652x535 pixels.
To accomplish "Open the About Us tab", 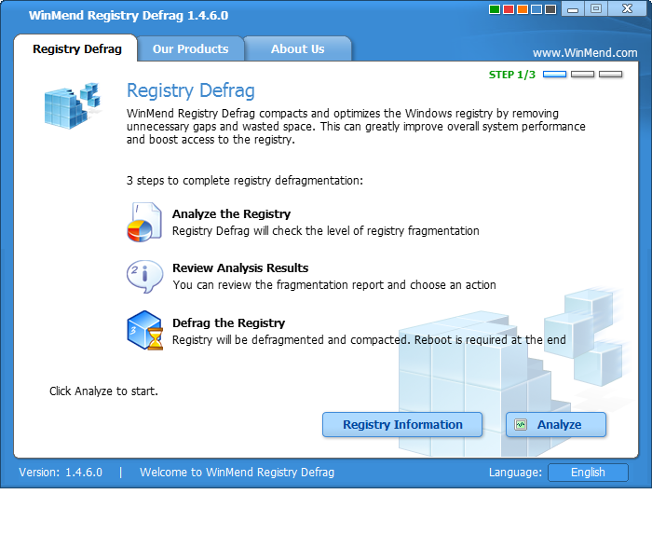I will [x=298, y=48].
